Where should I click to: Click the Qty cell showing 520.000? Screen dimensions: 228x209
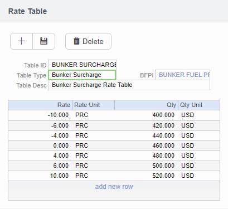[x=146, y=176]
